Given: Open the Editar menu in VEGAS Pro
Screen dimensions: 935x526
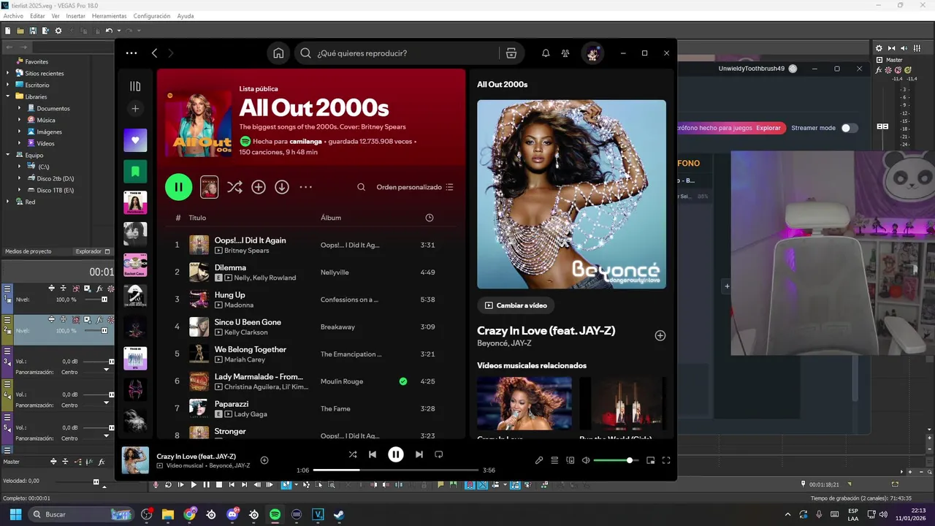Looking at the screenshot, I should 37,16.
